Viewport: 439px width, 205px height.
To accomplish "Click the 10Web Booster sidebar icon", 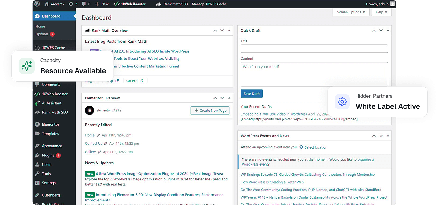I will click(x=37, y=94).
